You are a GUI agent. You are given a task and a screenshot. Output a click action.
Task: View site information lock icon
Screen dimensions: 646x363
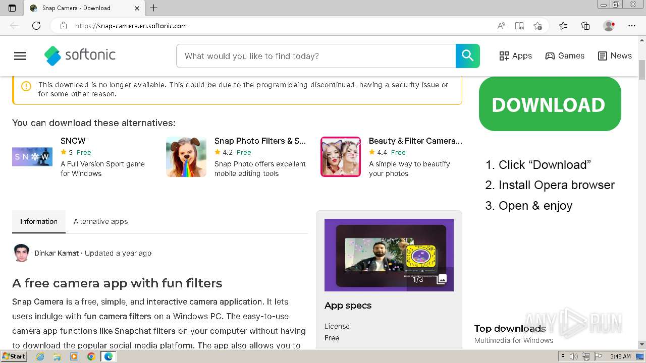64,26
